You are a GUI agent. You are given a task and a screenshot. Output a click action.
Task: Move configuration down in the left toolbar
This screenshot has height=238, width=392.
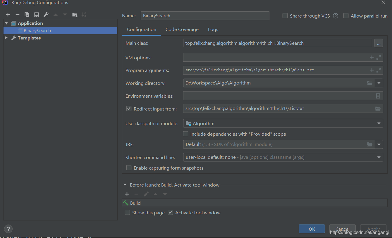[65, 15]
